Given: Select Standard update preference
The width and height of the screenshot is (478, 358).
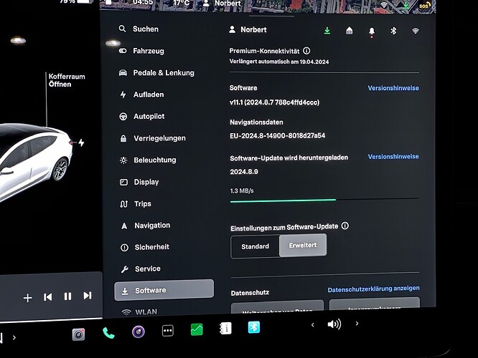Looking at the screenshot, I should [x=256, y=247].
